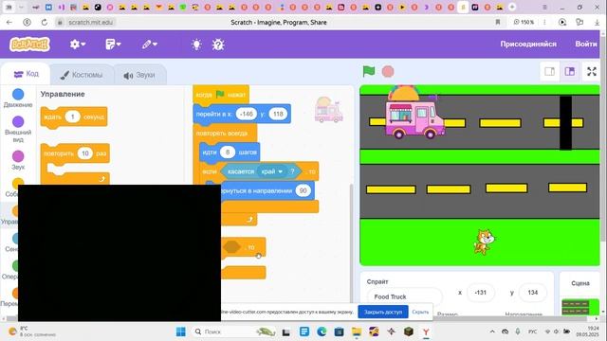Click the weather widget in taskbar
This screenshot has width=607, height=341.
point(32,332)
